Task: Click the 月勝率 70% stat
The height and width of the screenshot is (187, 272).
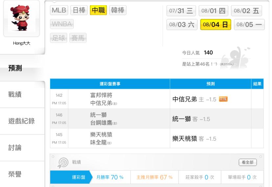Action: tap(110, 177)
